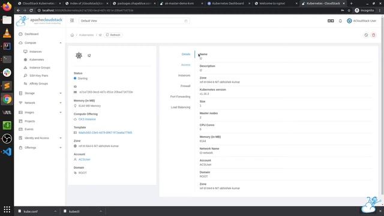Stop the Kubernetes cluster
The height and width of the screenshot is (216, 384).
tap(366, 35)
